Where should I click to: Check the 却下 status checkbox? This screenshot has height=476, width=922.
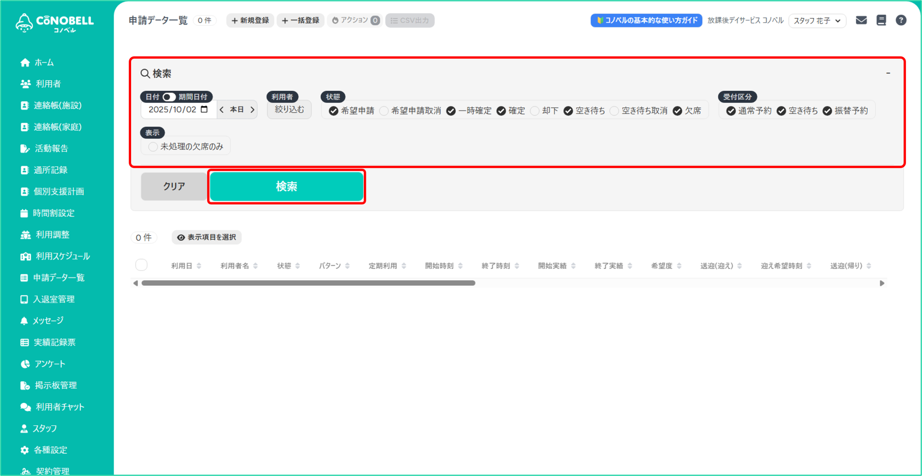tap(535, 111)
